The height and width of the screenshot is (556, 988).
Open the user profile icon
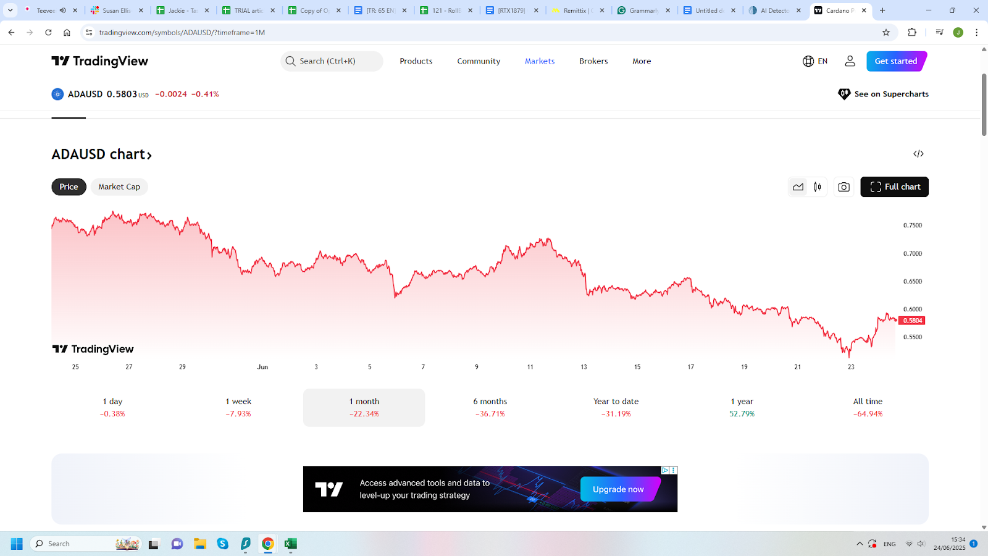point(850,61)
